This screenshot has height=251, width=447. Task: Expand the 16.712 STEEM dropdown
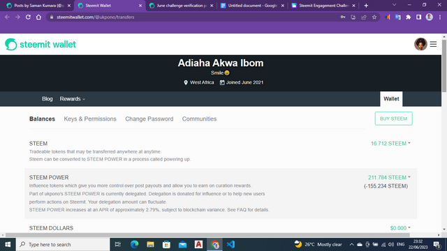(x=390, y=144)
